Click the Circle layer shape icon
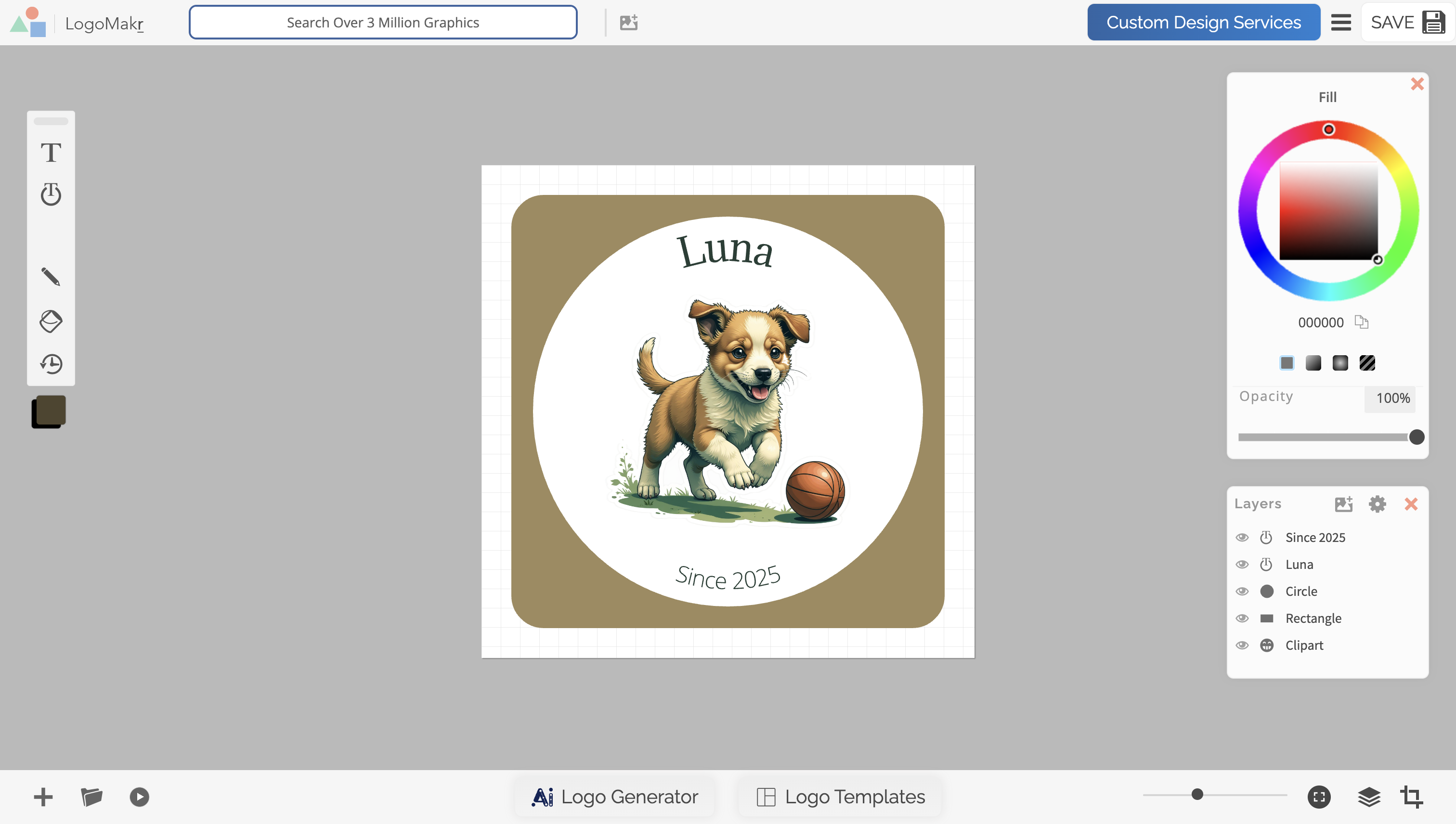The width and height of the screenshot is (1456, 824). (x=1267, y=591)
